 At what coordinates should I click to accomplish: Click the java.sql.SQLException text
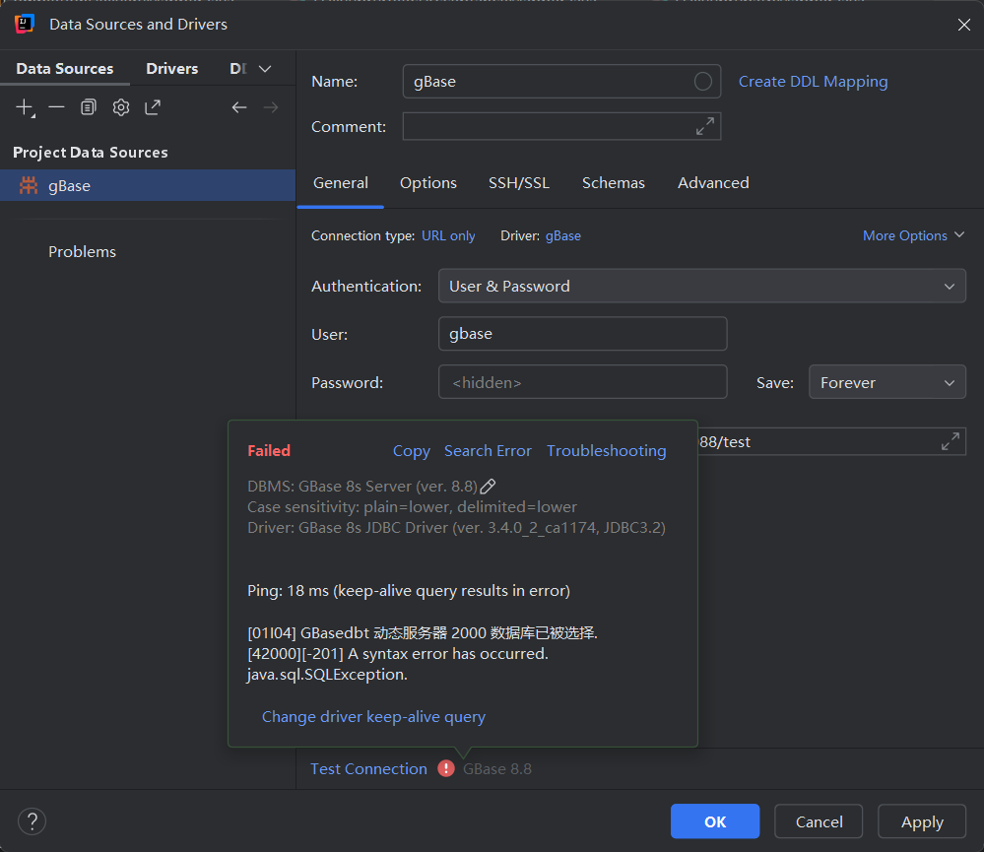[327, 675]
